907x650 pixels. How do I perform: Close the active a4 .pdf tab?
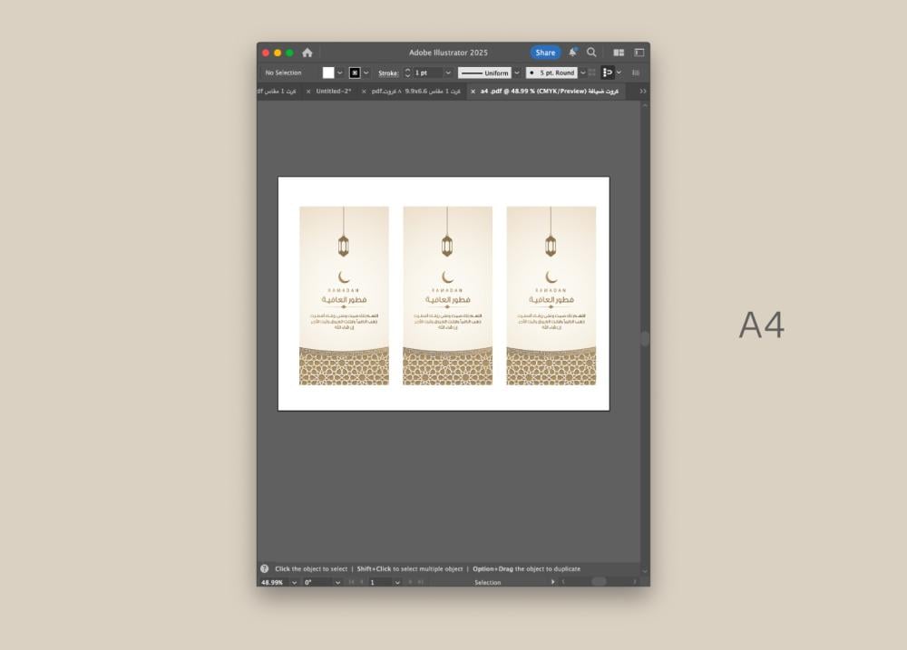473,92
